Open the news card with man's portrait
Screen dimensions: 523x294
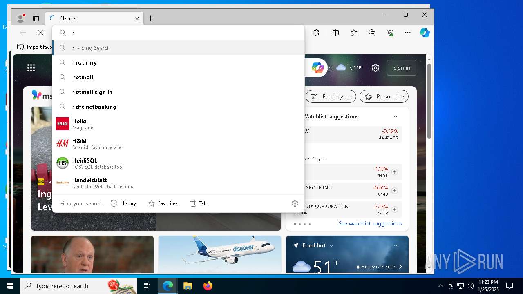click(92, 254)
